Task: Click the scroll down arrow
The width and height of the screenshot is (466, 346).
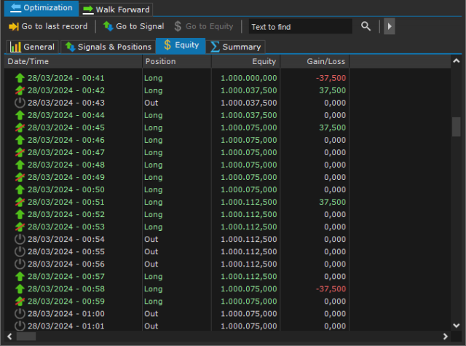Action: tap(457, 326)
